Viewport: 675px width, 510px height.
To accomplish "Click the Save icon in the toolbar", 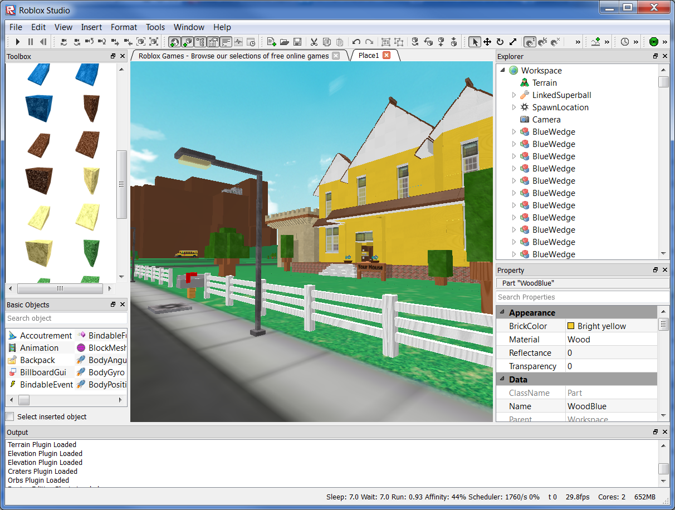I will (297, 42).
